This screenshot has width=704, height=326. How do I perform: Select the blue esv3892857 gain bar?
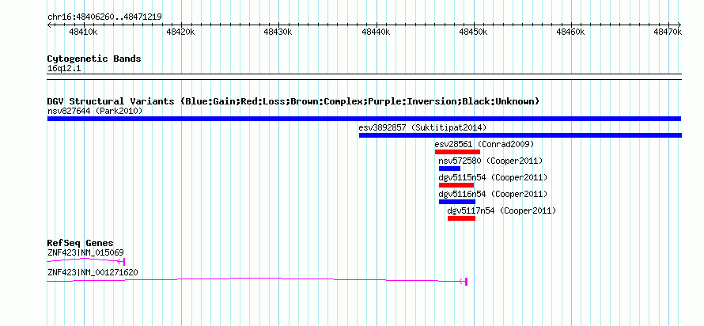coord(520,135)
